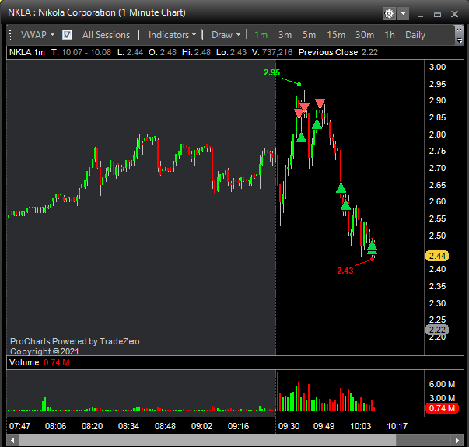Screen dimensions: 469x447
Task: Select the 1m timeframe
Action: [x=261, y=35]
